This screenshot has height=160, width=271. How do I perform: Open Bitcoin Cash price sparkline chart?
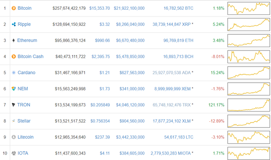coord(249,56)
